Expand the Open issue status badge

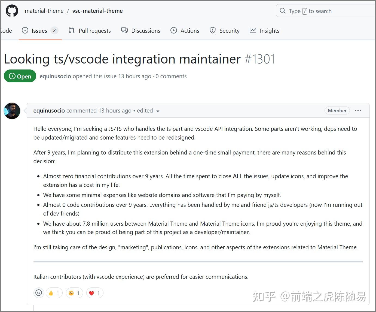20,76
